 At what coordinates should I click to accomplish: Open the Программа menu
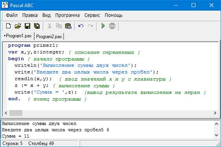click(x=68, y=15)
